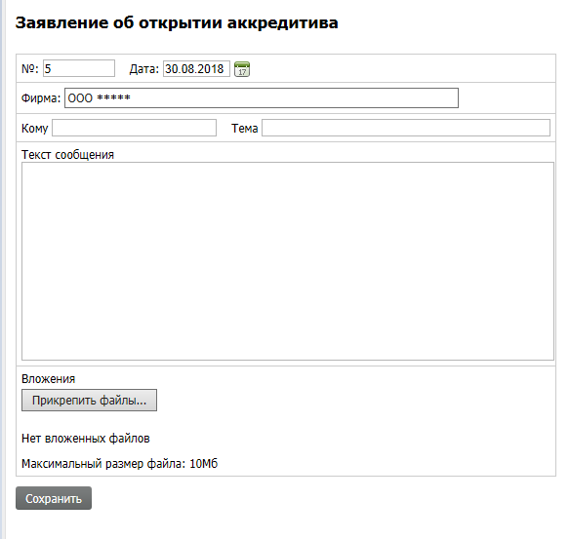Click the Тема subject field
This screenshot has width=570, height=539.
[x=406, y=128]
